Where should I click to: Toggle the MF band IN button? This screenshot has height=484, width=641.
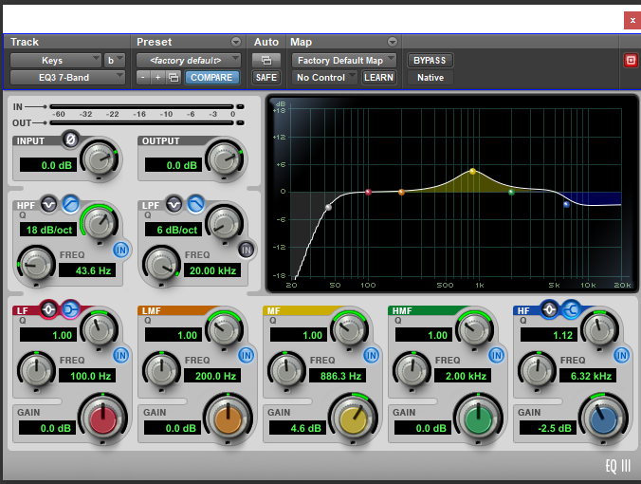[372, 355]
